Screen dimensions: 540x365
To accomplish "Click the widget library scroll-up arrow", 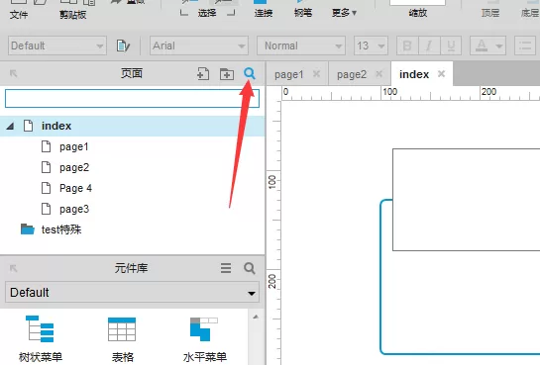I will coord(256,317).
